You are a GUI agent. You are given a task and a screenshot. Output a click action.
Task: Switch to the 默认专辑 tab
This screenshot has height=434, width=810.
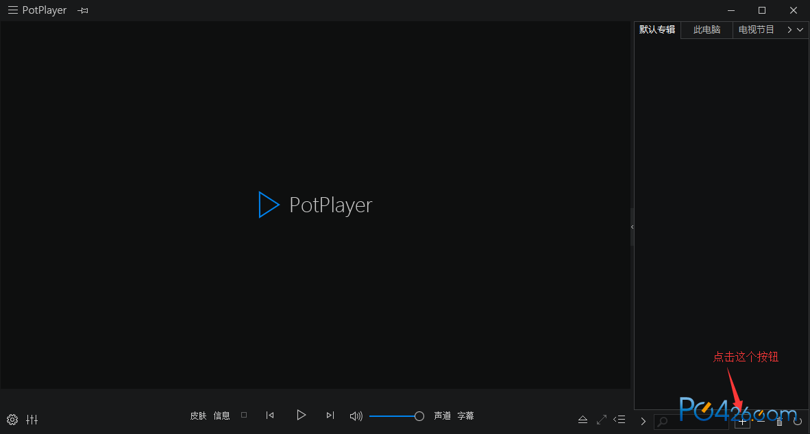tap(657, 30)
